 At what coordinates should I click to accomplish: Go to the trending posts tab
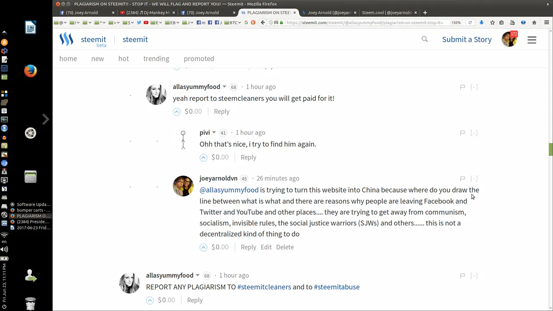(x=156, y=59)
